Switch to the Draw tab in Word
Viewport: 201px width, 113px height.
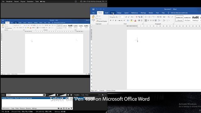pyautogui.click(x=113, y=13)
